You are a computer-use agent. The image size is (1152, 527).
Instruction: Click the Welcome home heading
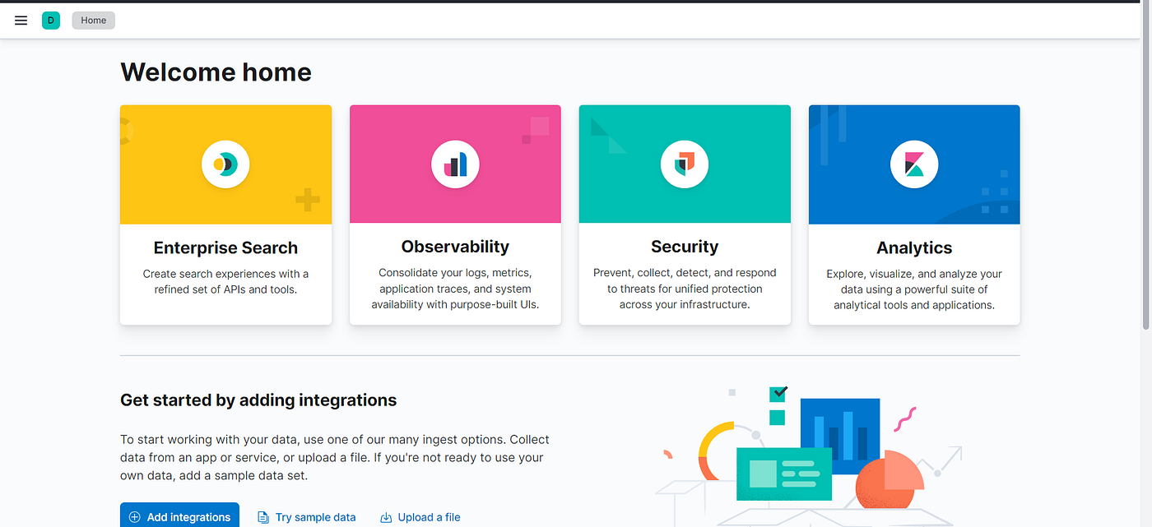coord(216,72)
